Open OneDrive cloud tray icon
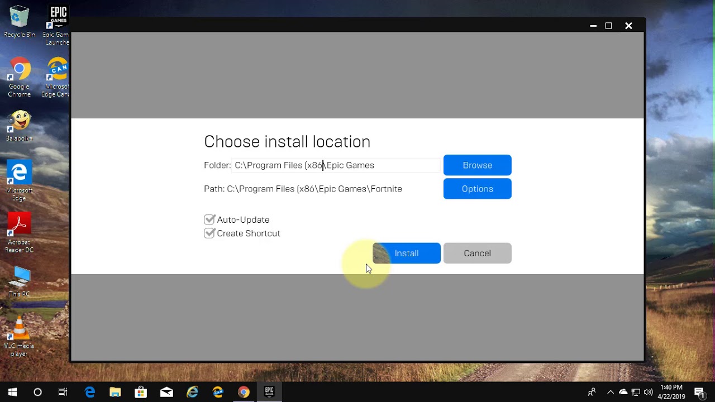715x402 pixels. pos(623,392)
